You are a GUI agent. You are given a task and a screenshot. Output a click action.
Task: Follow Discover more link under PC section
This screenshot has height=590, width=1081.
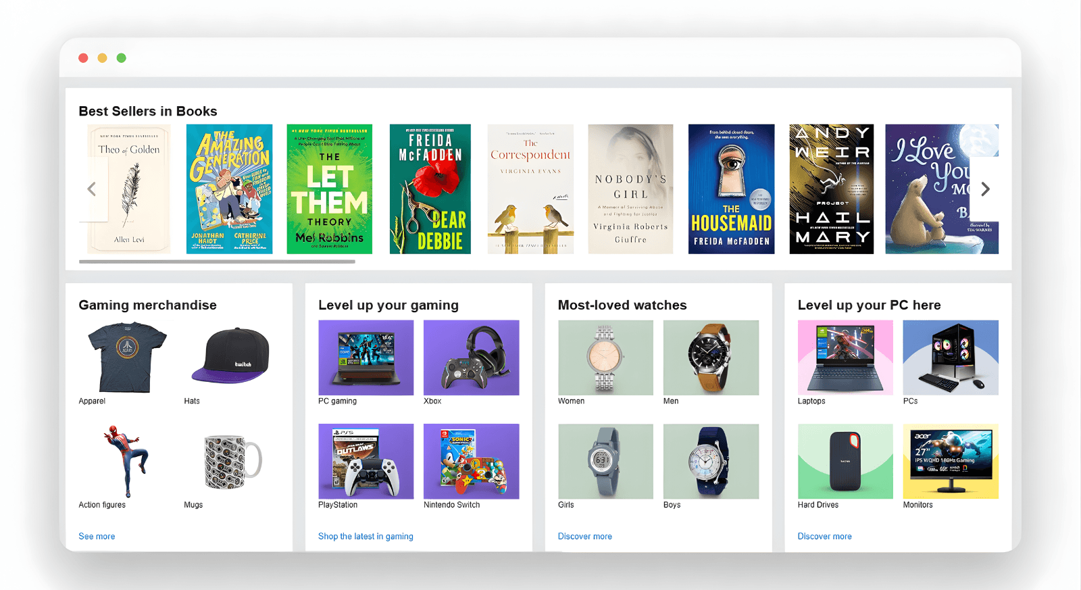pyautogui.click(x=824, y=536)
